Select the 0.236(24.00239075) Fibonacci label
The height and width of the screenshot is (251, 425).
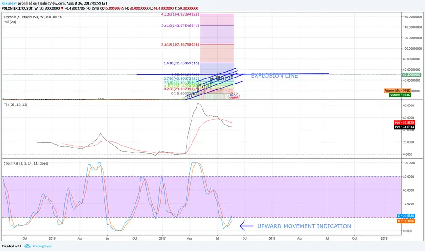point(181,89)
